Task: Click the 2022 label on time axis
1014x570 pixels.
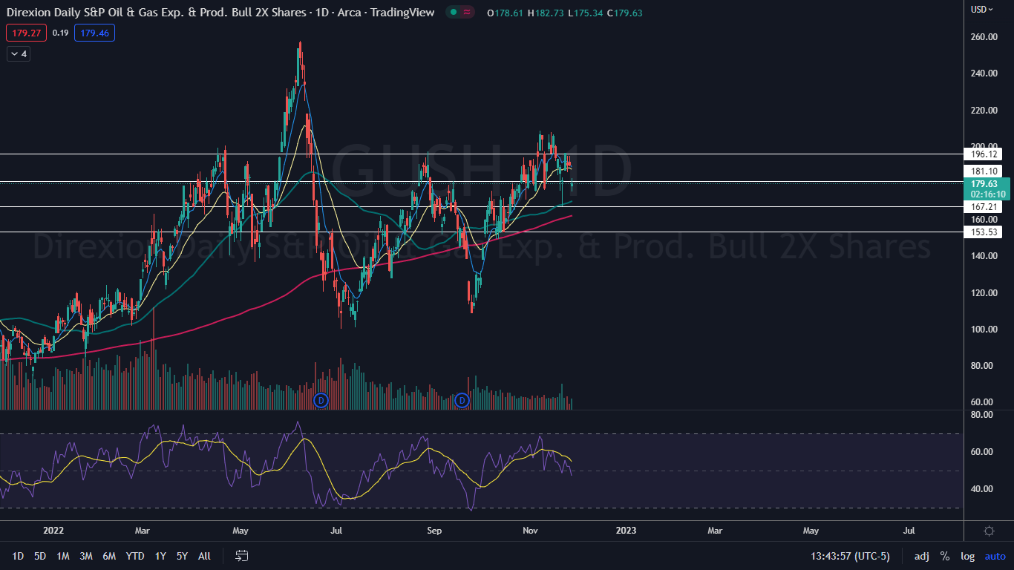Action: (54, 531)
